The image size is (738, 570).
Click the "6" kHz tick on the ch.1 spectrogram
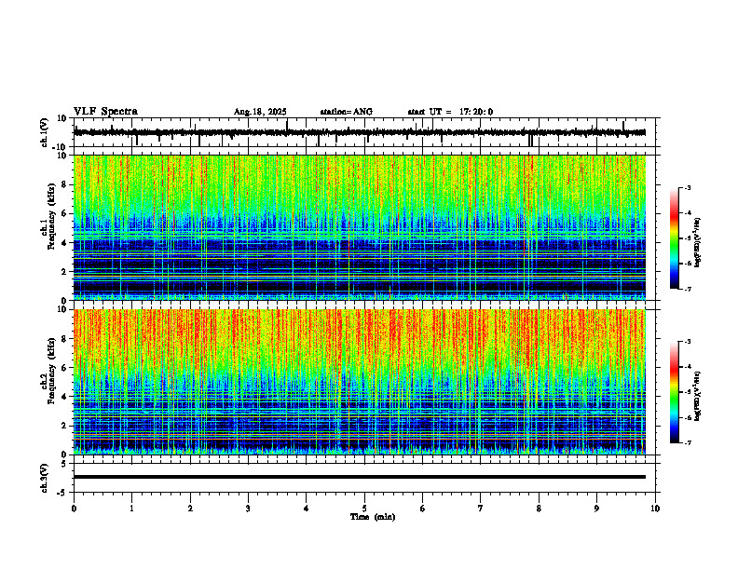64,213
